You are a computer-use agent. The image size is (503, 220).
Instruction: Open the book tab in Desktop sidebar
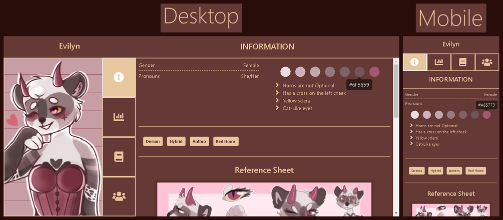tap(119, 157)
